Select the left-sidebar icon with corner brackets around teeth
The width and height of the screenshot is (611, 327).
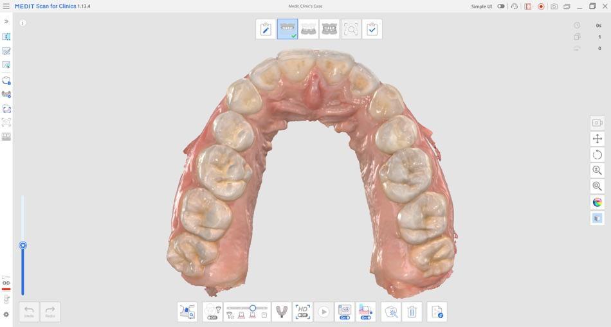[6, 109]
